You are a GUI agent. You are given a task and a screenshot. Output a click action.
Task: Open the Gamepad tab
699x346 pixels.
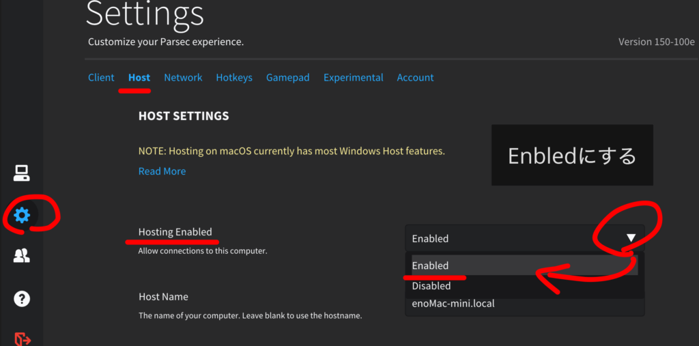(x=287, y=78)
